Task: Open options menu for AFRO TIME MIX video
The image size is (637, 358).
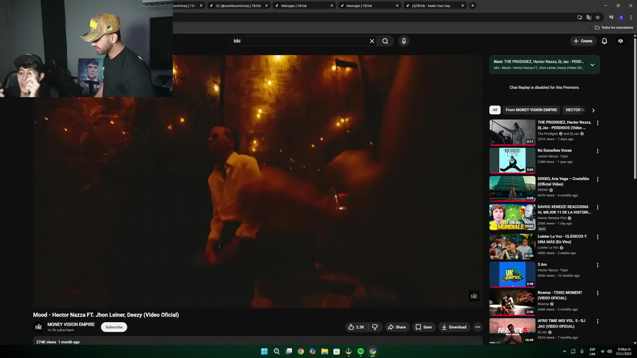Action: tap(598, 322)
